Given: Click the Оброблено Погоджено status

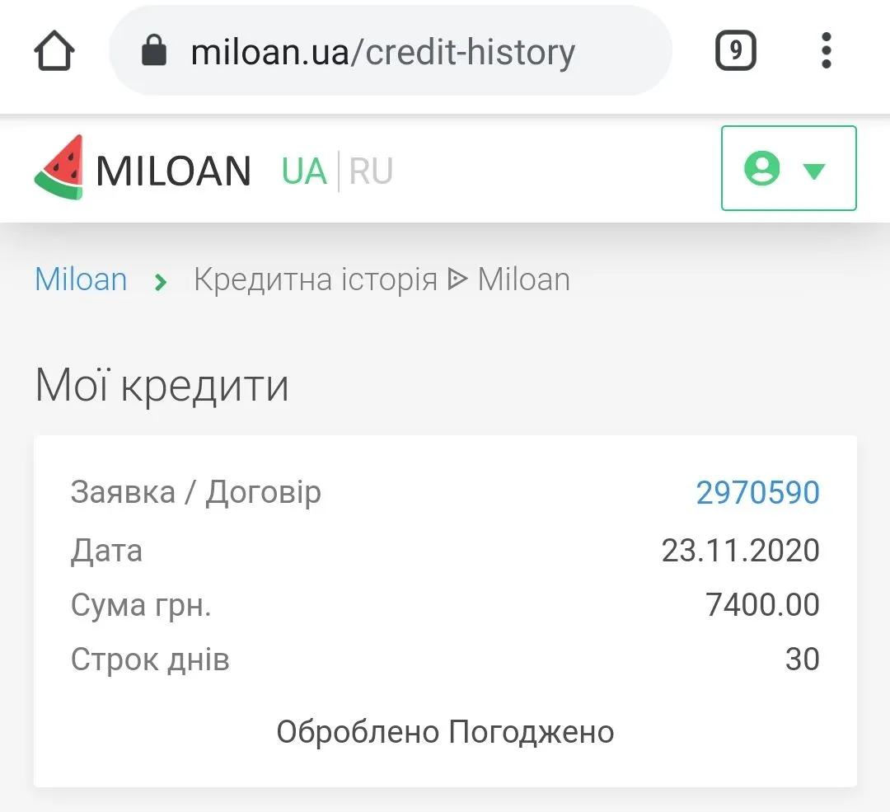Looking at the screenshot, I should click(445, 732).
